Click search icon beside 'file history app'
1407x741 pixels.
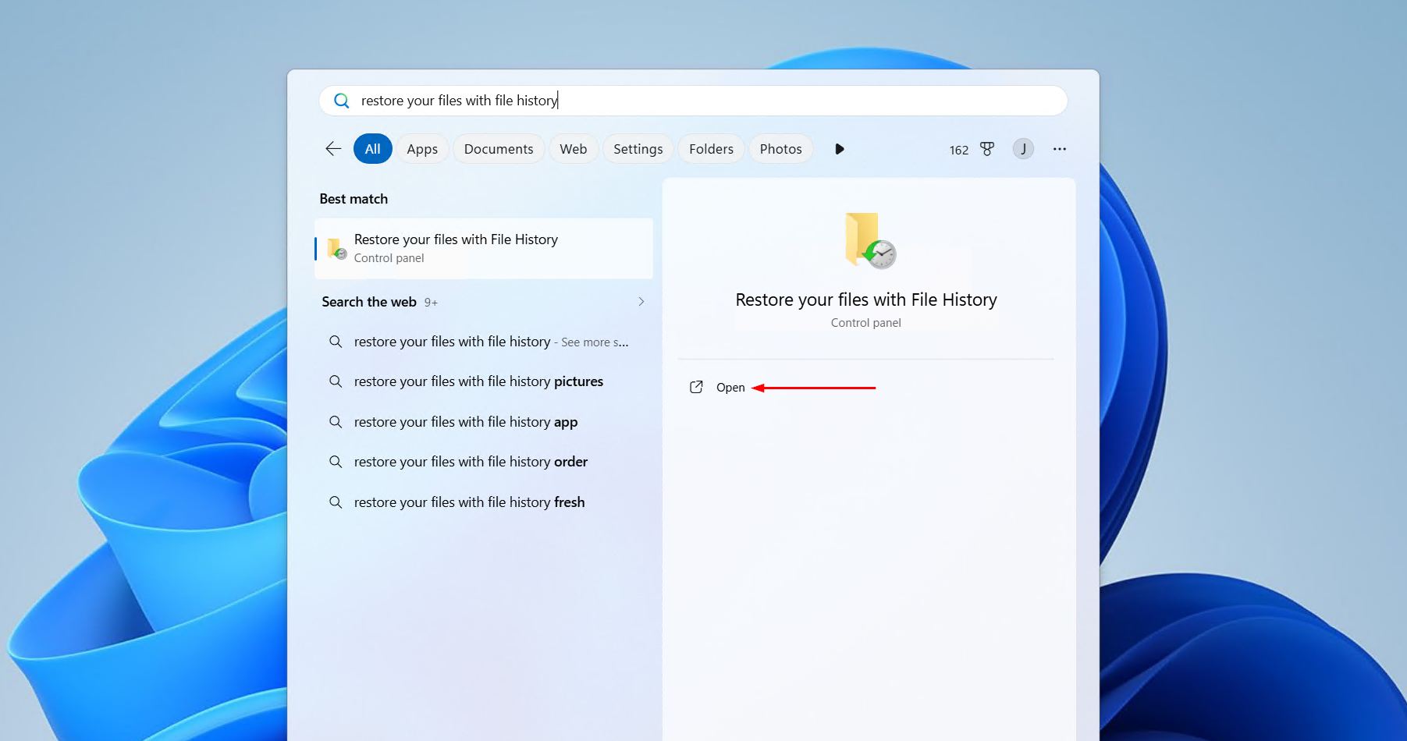pos(336,422)
